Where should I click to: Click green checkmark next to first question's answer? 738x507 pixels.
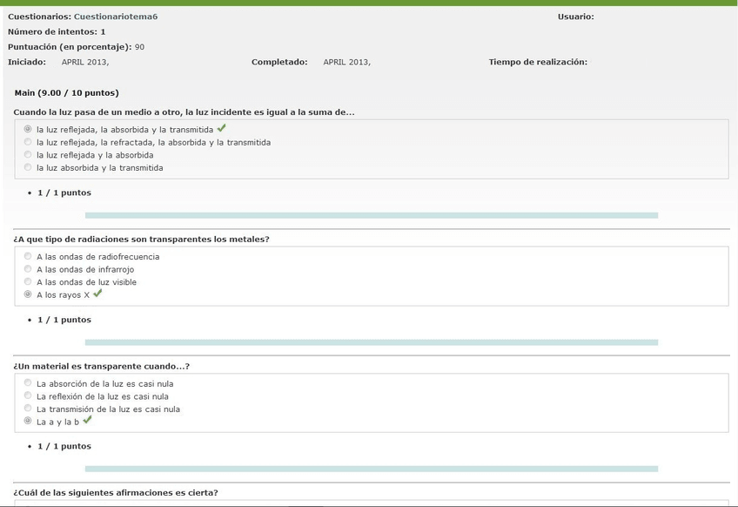(x=222, y=128)
